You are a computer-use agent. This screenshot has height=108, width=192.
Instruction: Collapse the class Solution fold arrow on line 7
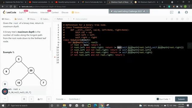click(x=60, y=40)
